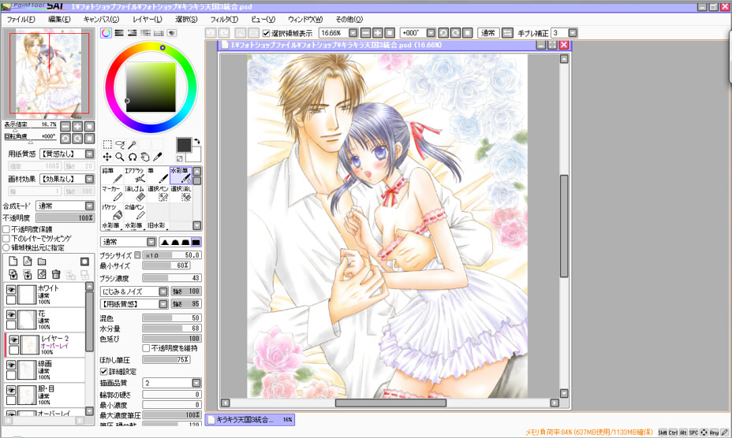Choose the 消しゴム eraser tool
732x438 pixels.
click(x=135, y=194)
